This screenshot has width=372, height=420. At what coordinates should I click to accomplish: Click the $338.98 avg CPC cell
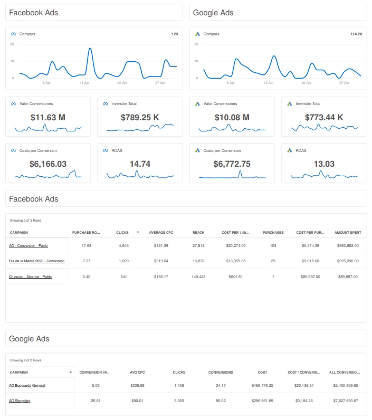point(137,386)
